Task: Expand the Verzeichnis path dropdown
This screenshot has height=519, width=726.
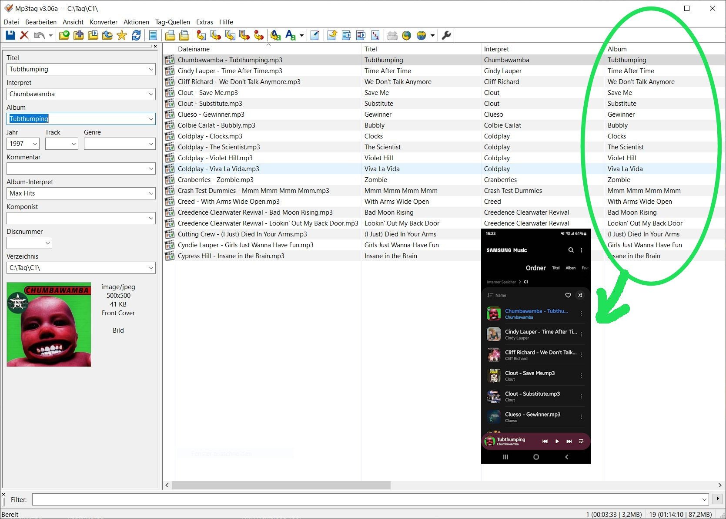Action: coord(151,268)
